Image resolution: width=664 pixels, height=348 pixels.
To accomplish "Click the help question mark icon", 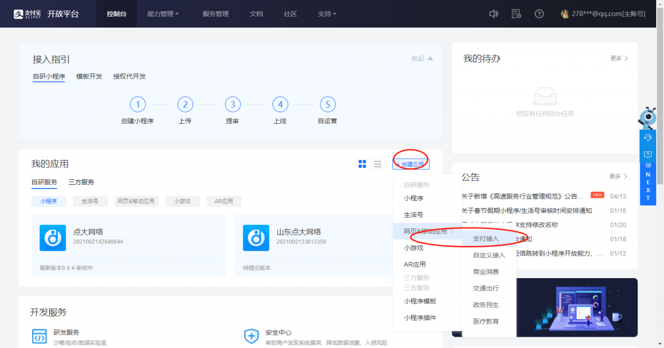I will [x=539, y=14].
